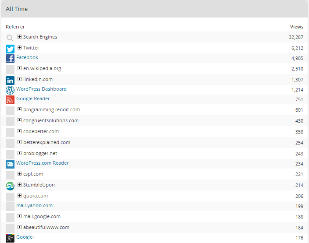Expand the Search Engines referrer row

point(19,37)
